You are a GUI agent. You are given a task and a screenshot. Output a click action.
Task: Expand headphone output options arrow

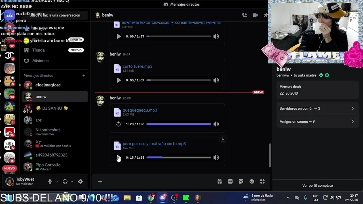coord(72,182)
